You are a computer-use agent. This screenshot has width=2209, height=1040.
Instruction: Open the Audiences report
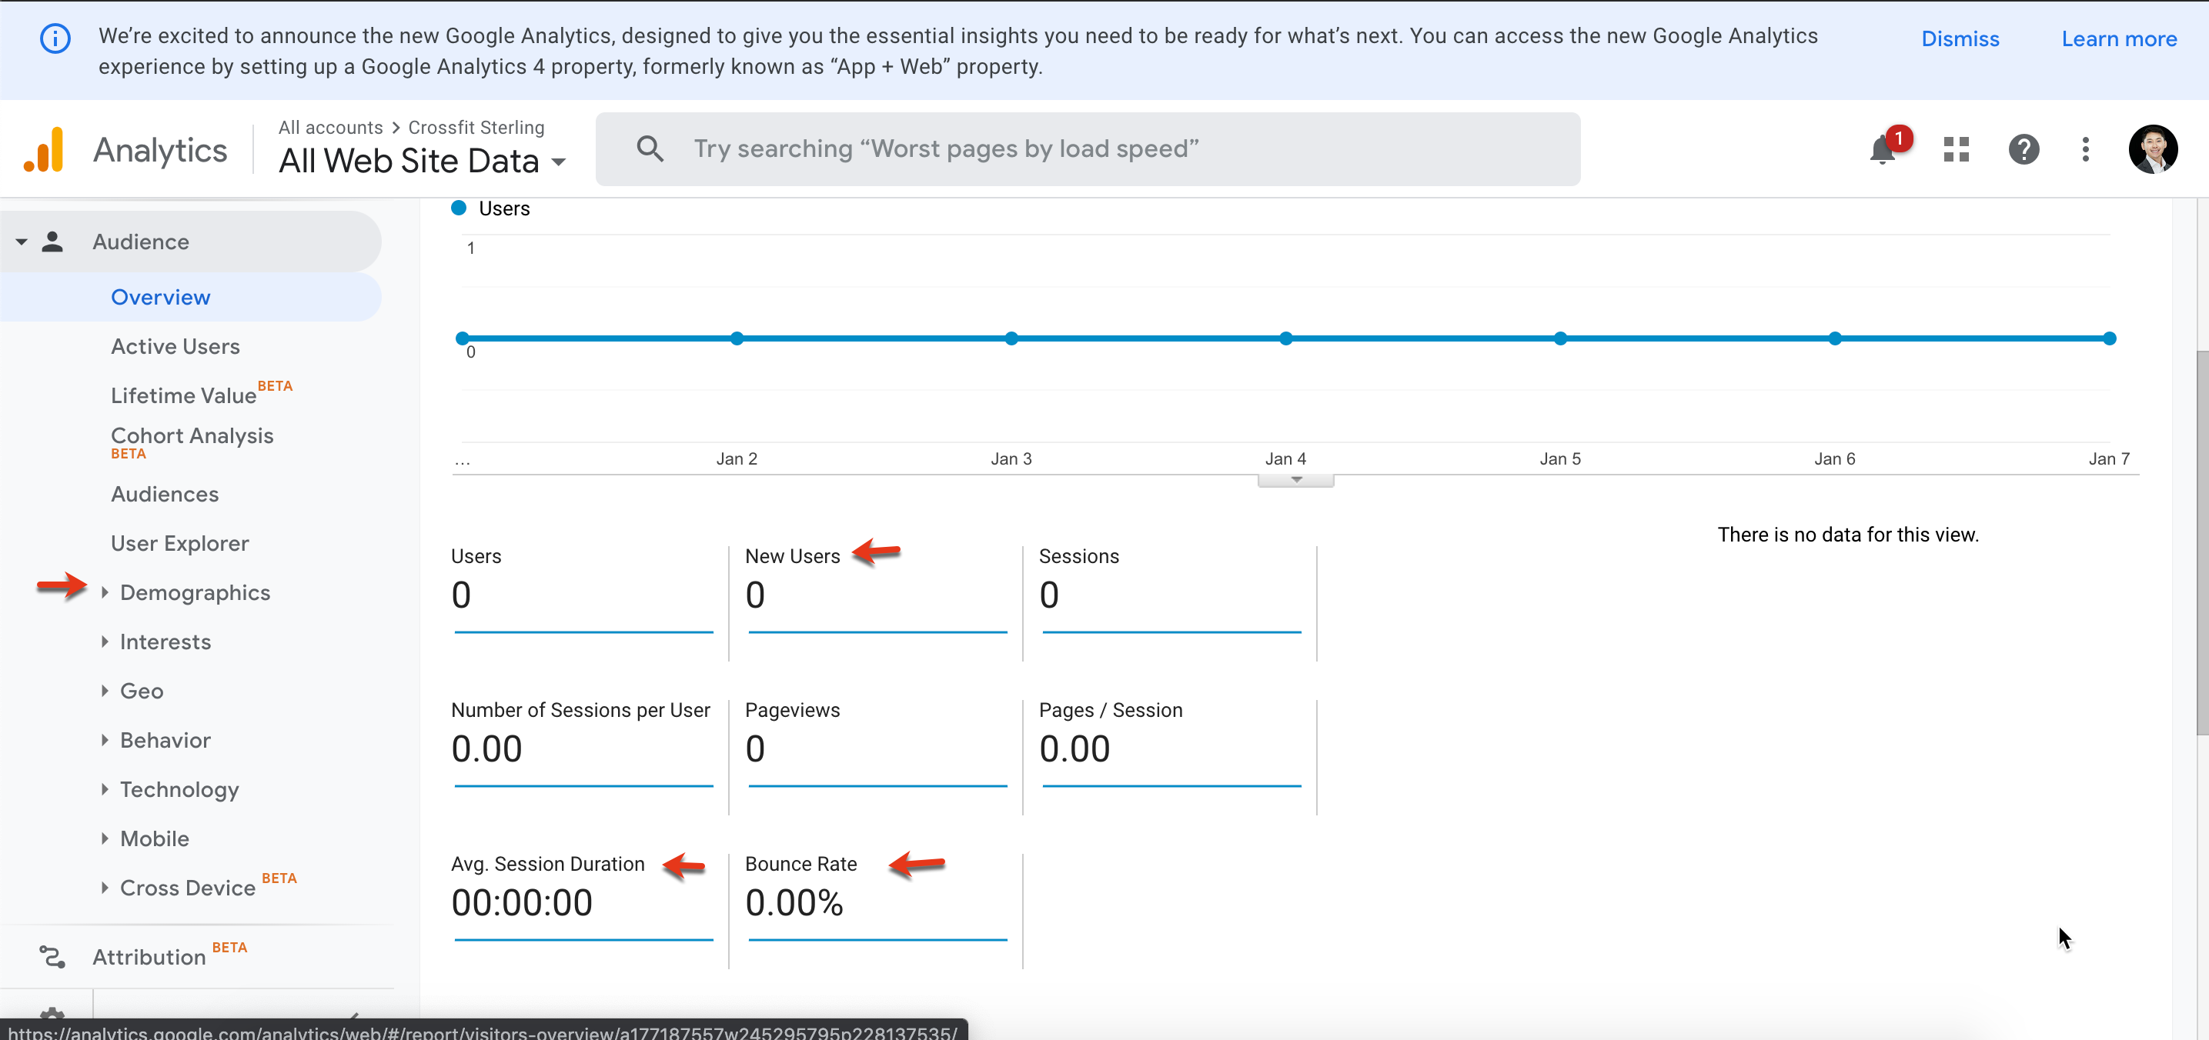click(x=165, y=495)
